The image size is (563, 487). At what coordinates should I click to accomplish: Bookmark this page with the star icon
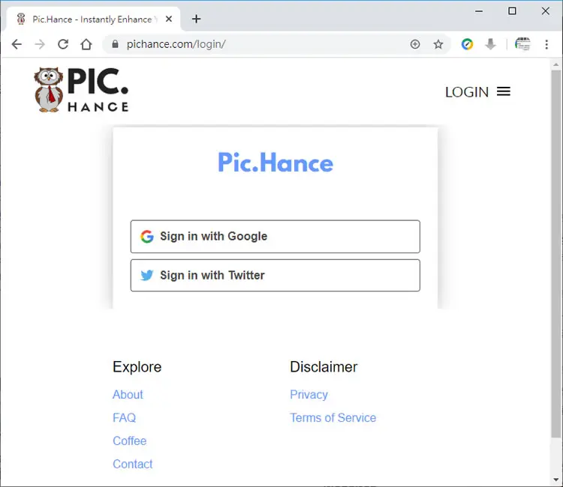tap(438, 44)
